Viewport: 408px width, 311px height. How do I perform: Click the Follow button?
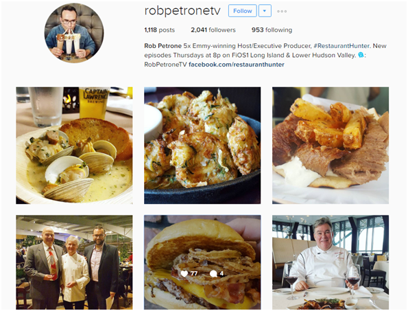point(242,11)
